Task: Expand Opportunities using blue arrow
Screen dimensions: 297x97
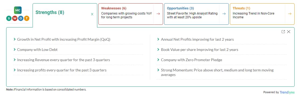Action: click(224, 14)
